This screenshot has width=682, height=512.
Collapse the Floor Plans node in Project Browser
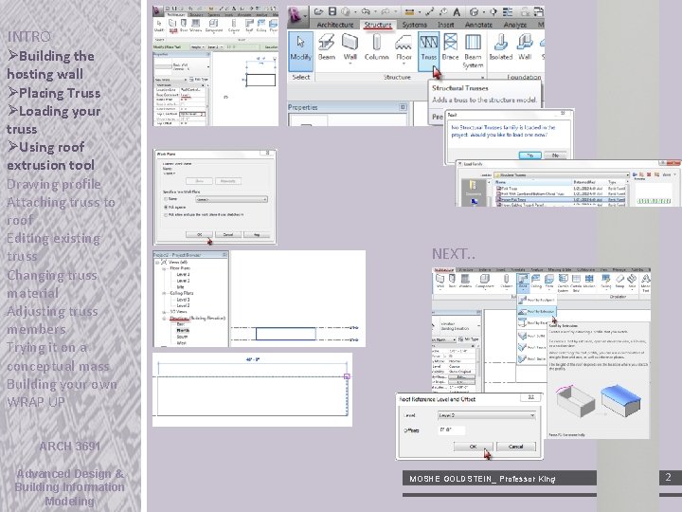(x=164, y=268)
